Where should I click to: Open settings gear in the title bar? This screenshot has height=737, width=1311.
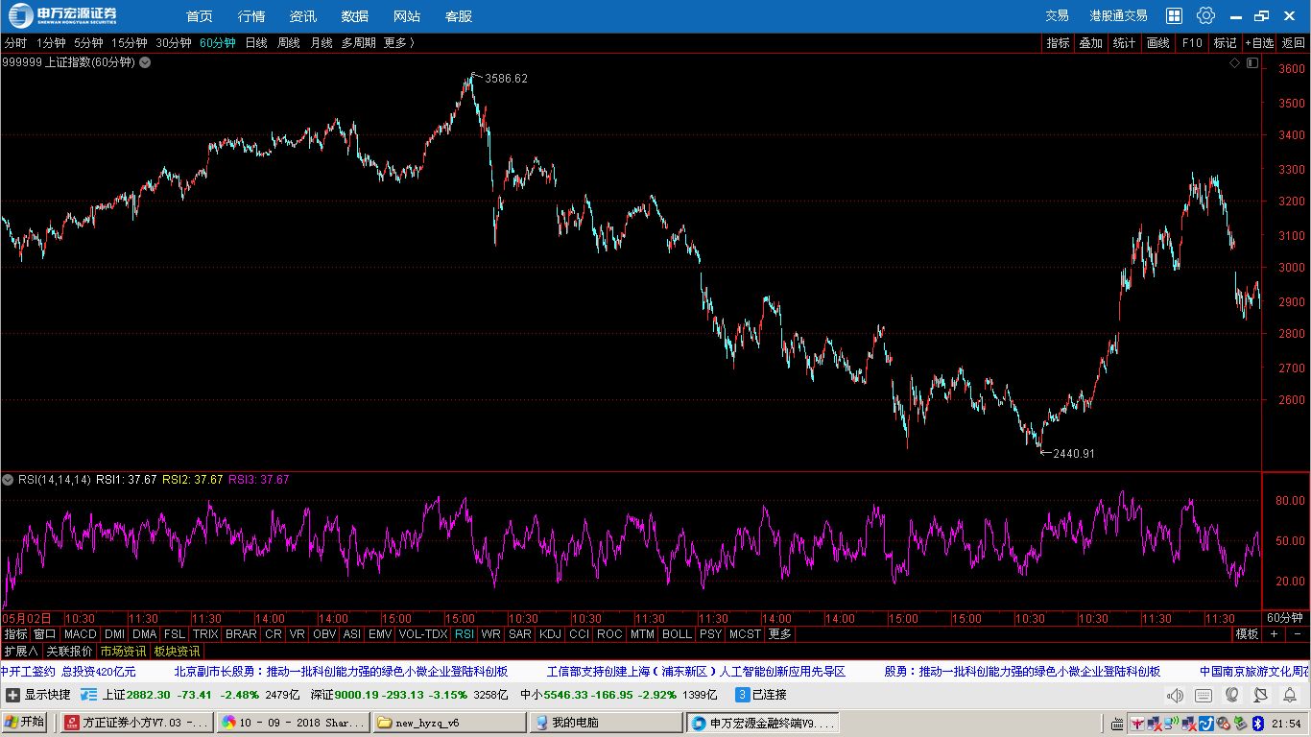(x=1205, y=15)
